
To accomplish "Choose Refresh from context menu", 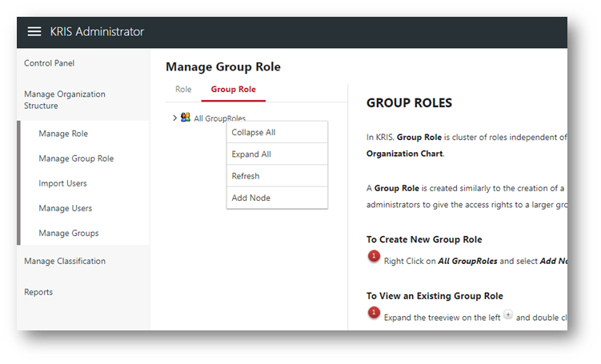I will click(277, 176).
